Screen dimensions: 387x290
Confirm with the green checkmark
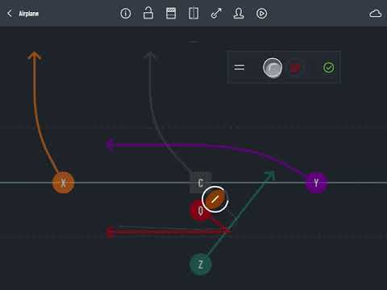(329, 68)
